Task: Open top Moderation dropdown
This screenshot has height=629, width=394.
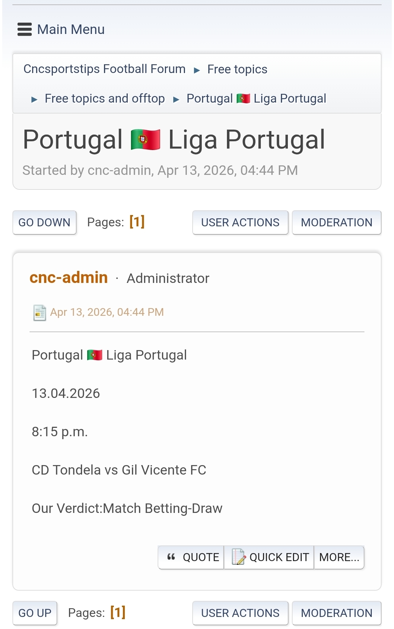Action: click(x=336, y=222)
